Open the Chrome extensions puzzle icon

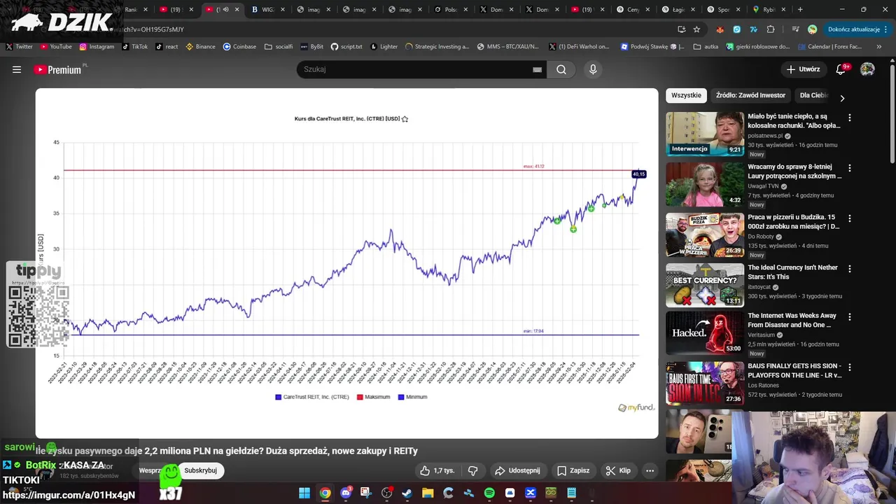click(771, 29)
